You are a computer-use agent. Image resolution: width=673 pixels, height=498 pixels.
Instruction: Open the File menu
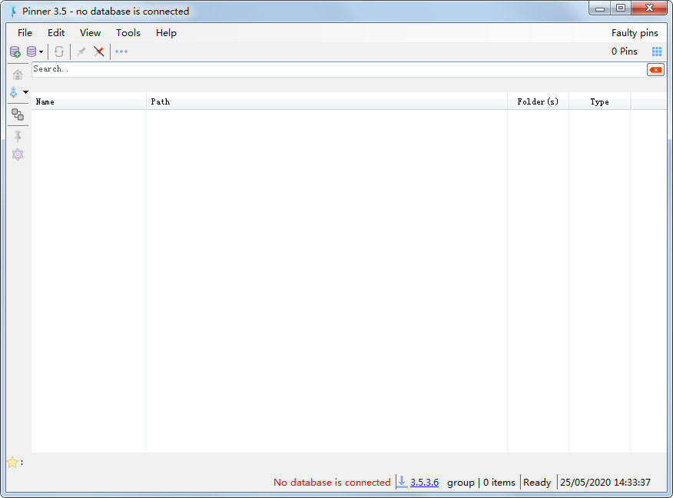tap(25, 33)
